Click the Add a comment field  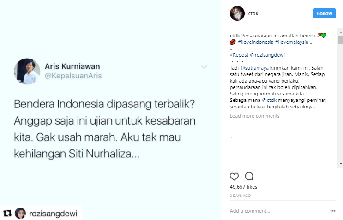pos(278,211)
